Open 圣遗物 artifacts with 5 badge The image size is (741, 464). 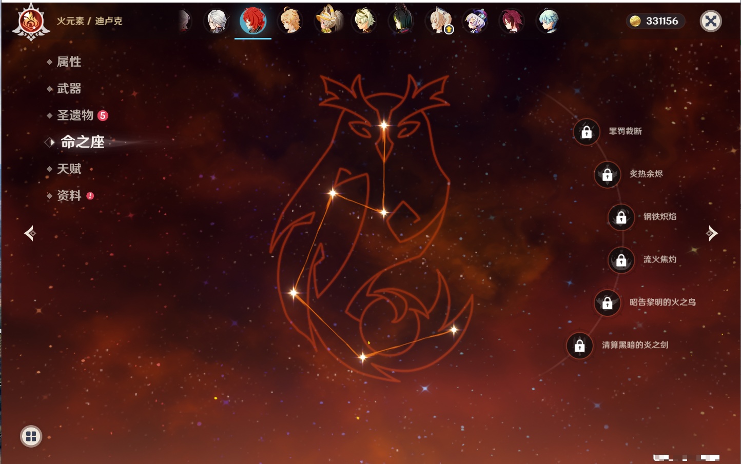75,115
